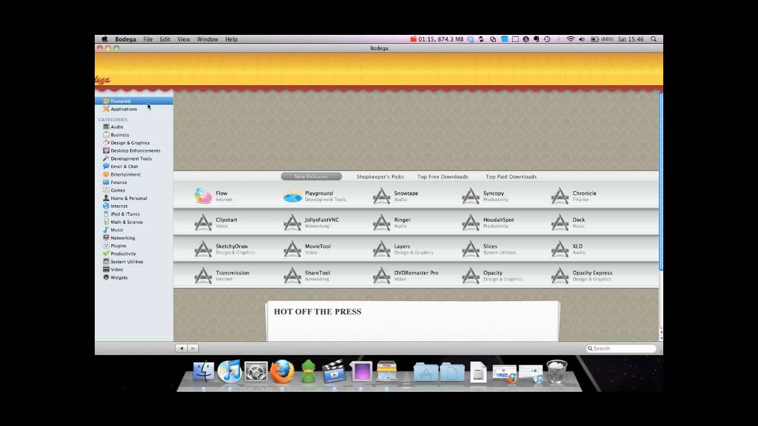
Task: Select the Math & Science category
Action: [x=126, y=222]
